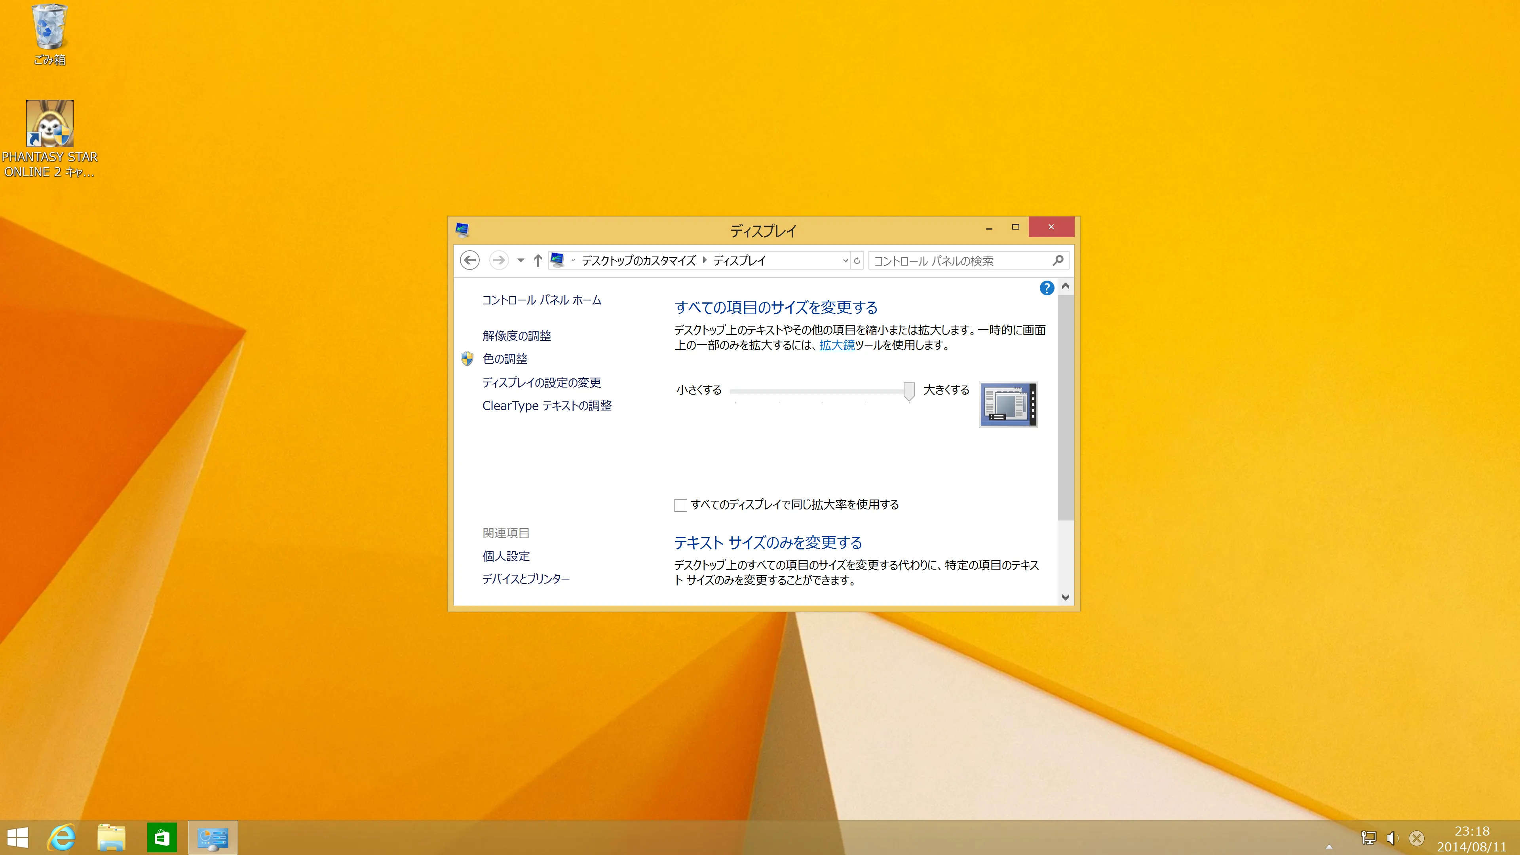Open the Windows Start button

point(18,837)
